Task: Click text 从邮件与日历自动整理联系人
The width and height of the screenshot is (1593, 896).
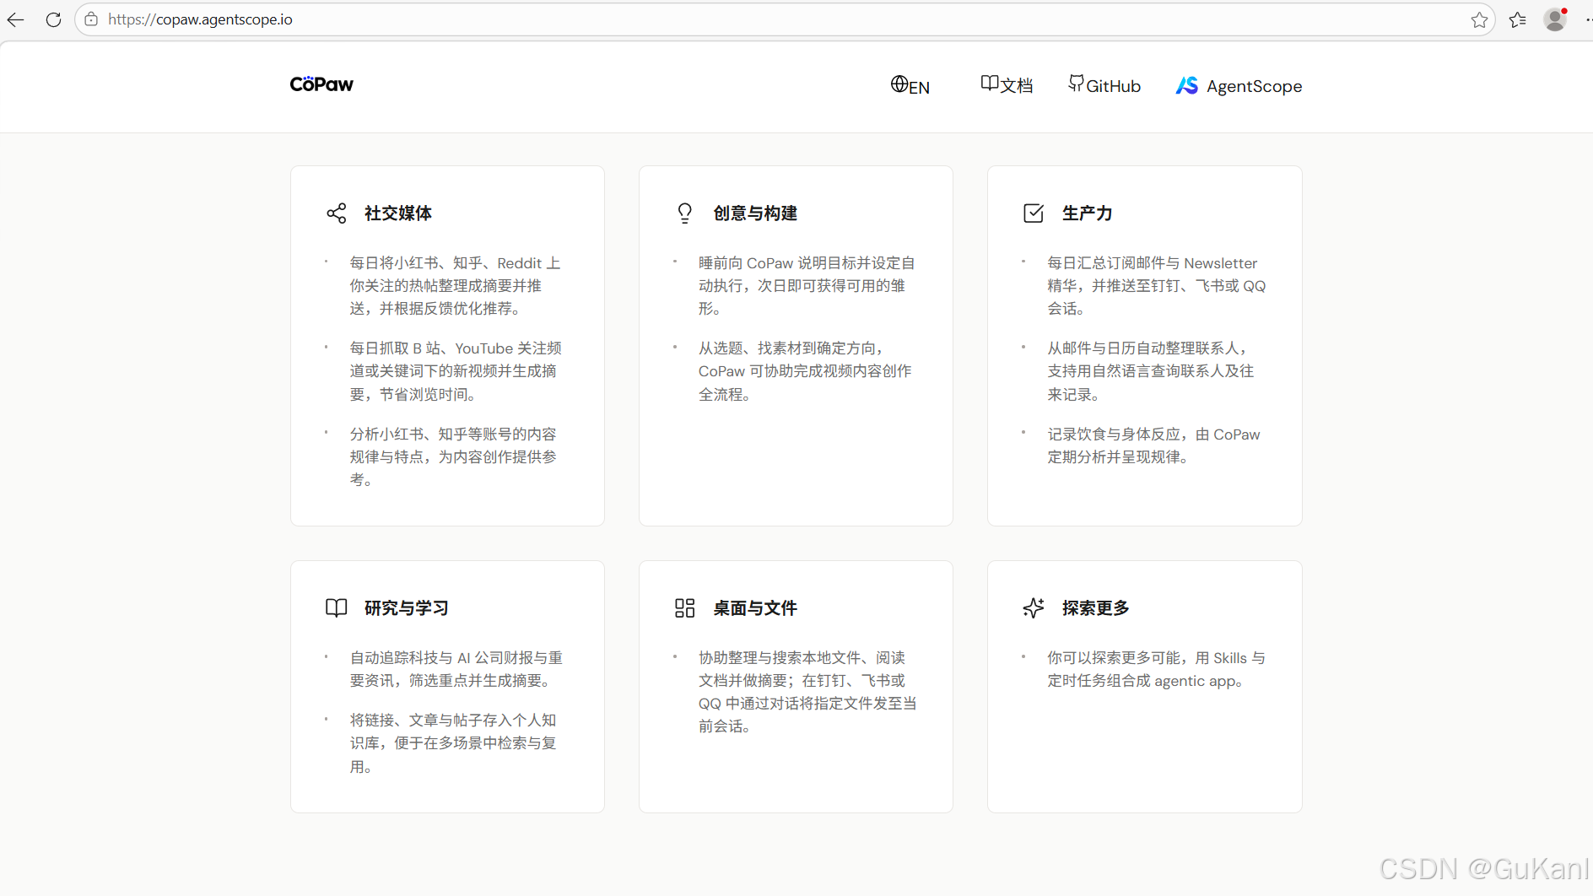Action: pos(1151,371)
